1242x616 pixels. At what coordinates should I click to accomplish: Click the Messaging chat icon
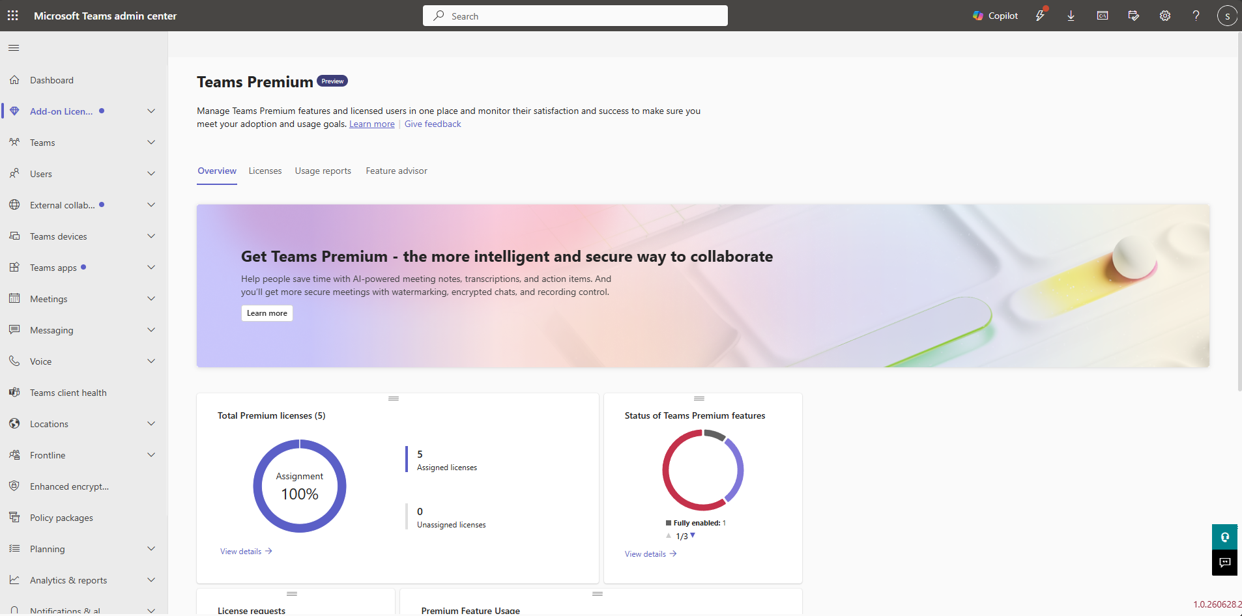point(14,330)
